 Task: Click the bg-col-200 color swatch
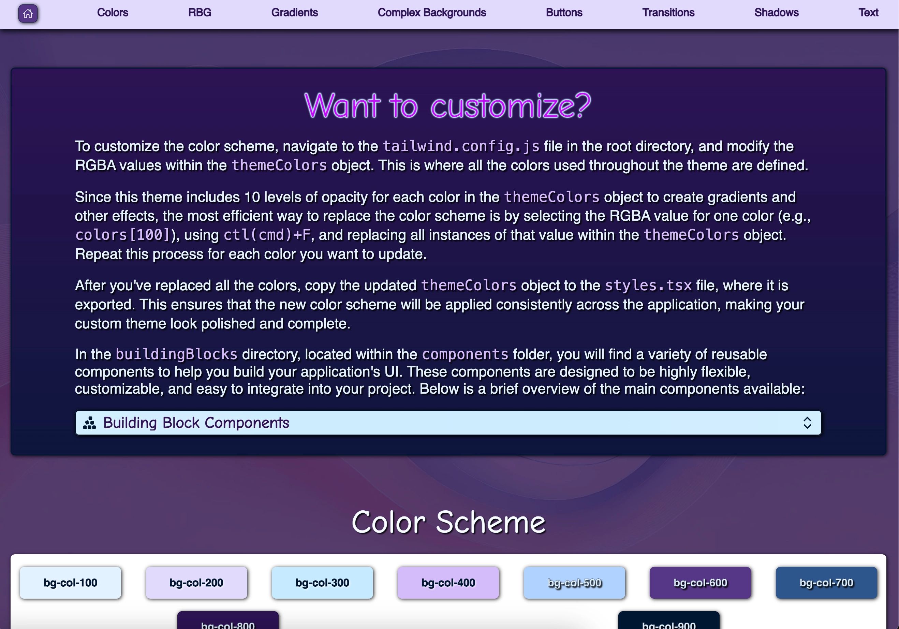[196, 582]
